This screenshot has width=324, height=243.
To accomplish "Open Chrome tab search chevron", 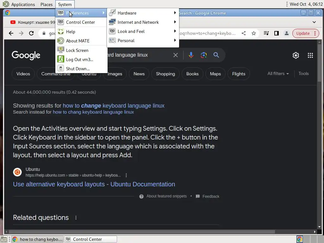I will point(314,22).
